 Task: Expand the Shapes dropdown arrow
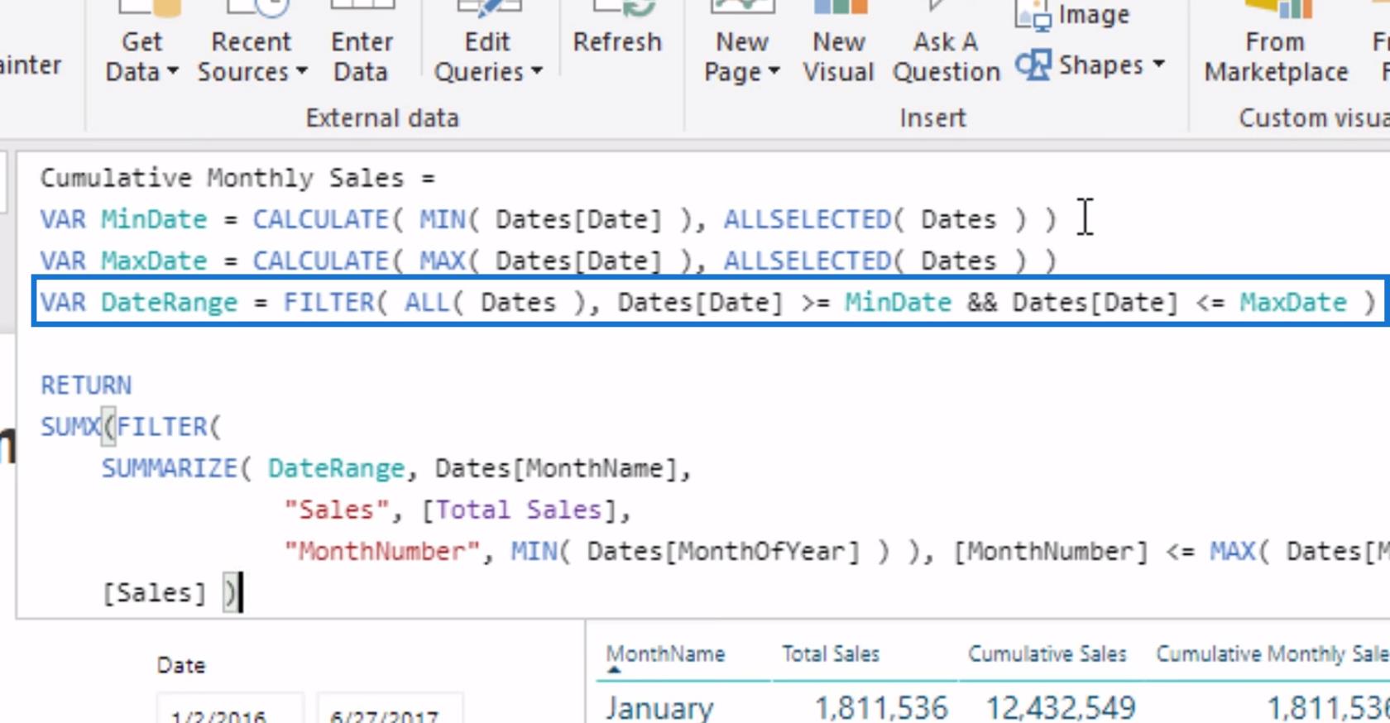[1158, 64]
